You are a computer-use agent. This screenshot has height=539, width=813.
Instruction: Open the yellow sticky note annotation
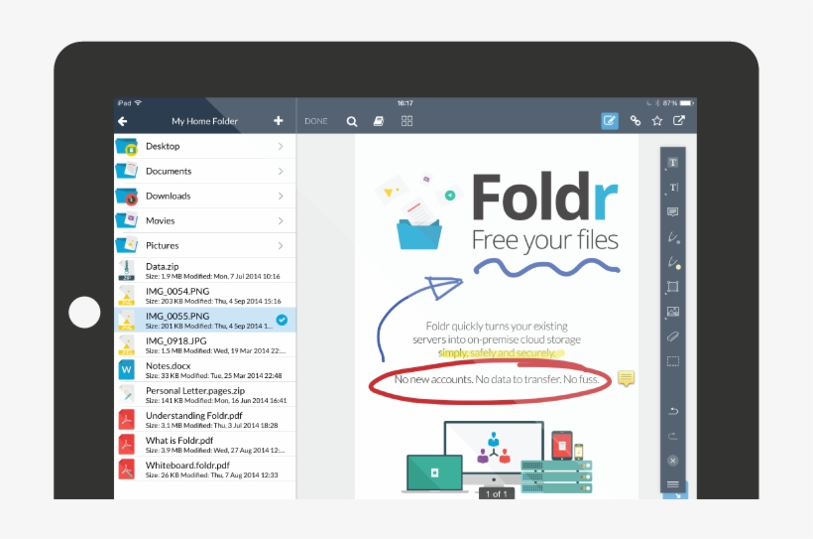click(x=626, y=378)
